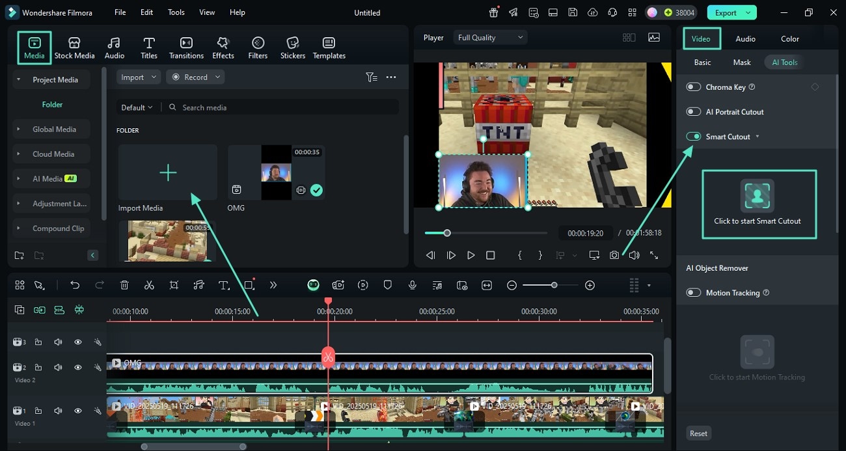The height and width of the screenshot is (451, 846).
Task: Open the Stickers tab
Action: (x=293, y=48)
